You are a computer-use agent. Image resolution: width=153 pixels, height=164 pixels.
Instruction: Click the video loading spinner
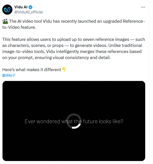tap(74, 121)
